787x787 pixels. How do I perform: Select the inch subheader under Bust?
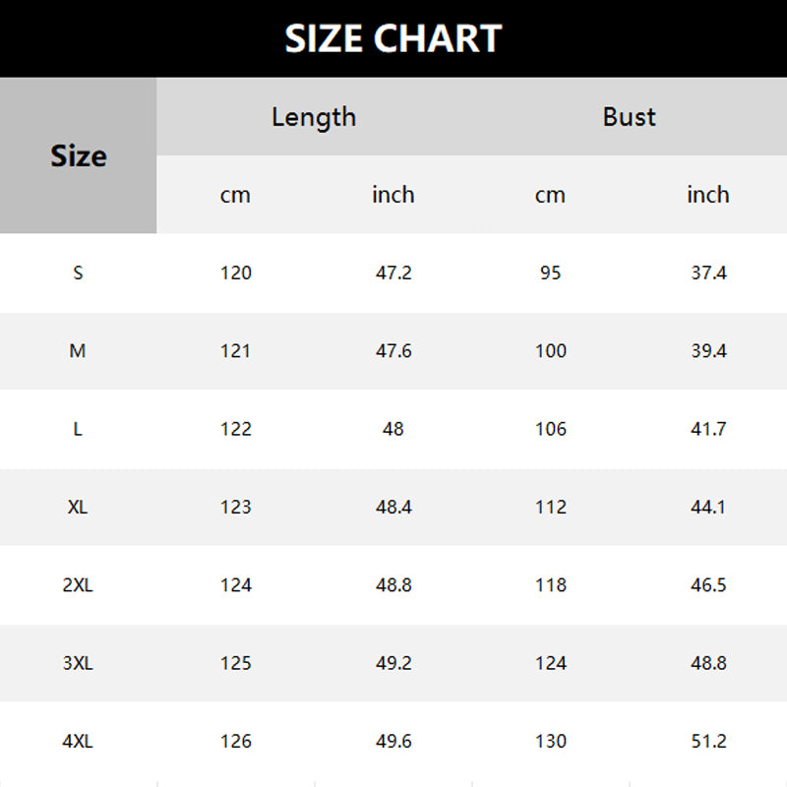coord(708,195)
